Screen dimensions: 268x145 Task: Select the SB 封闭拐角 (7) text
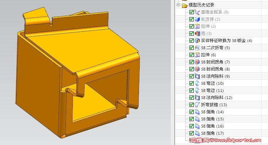tap(215, 62)
